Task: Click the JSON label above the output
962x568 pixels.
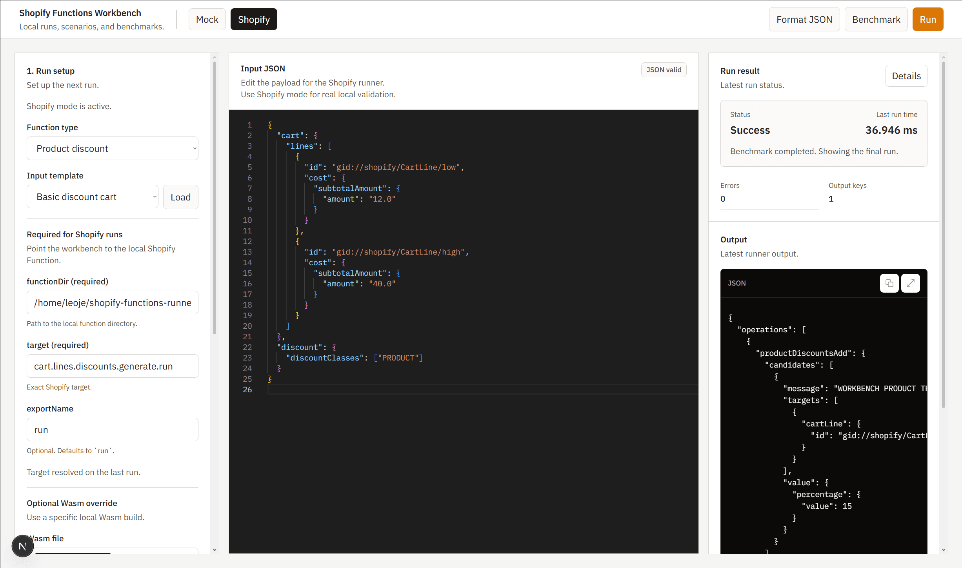Action: [x=737, y=283]
